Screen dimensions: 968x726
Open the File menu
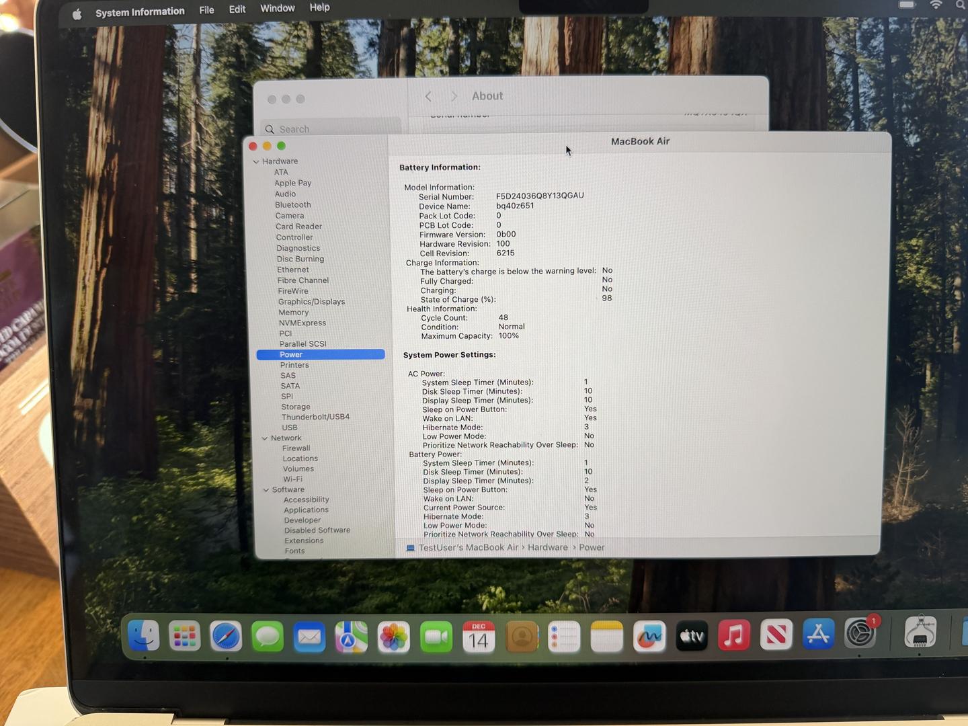coord(206,10)
